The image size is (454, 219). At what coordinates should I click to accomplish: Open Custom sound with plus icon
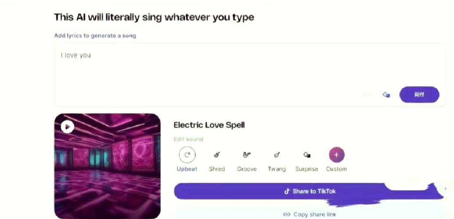click(336, 155)
